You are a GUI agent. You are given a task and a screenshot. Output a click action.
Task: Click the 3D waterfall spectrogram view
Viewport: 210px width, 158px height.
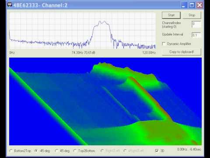coord(105,101)
